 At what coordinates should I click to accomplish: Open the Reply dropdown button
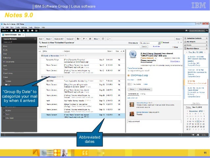tap(52, 38)
